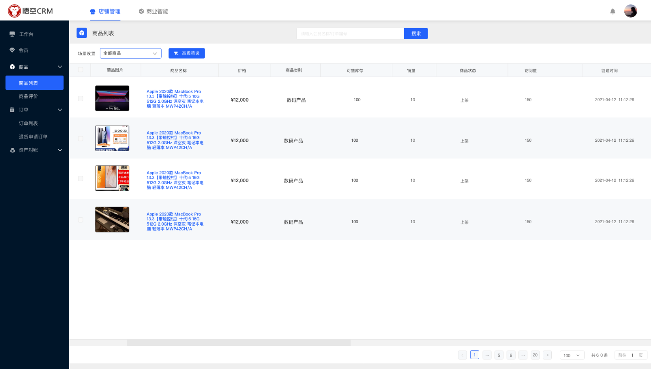
Task: Click 上架 status in the piano keyboard row
Action: (x=465, y=222)
